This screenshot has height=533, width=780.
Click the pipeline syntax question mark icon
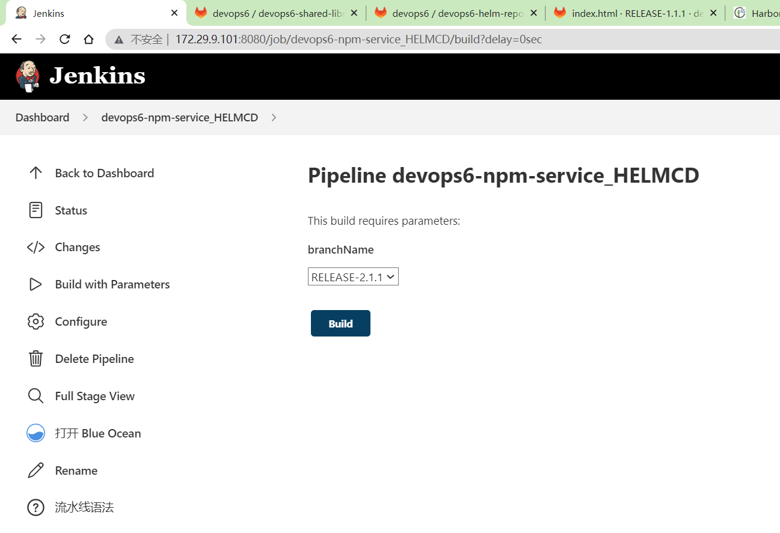click(x=35, y=508)
